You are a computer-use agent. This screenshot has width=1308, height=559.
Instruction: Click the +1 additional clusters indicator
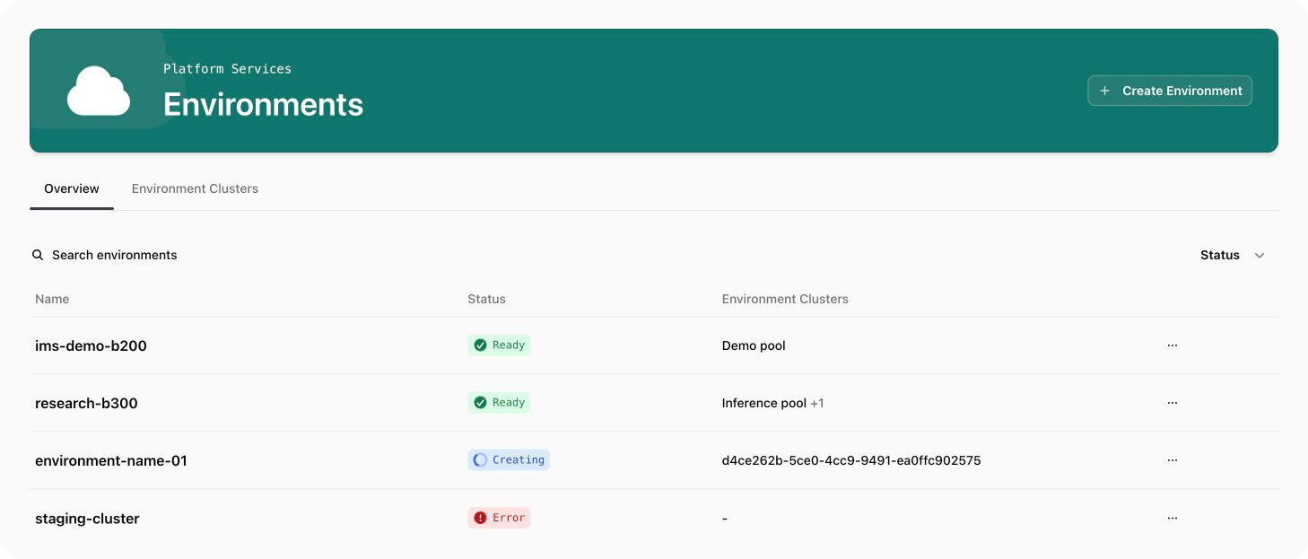tap(817, 403)
